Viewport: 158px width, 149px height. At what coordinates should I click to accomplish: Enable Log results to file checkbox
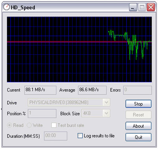(80, 136)
